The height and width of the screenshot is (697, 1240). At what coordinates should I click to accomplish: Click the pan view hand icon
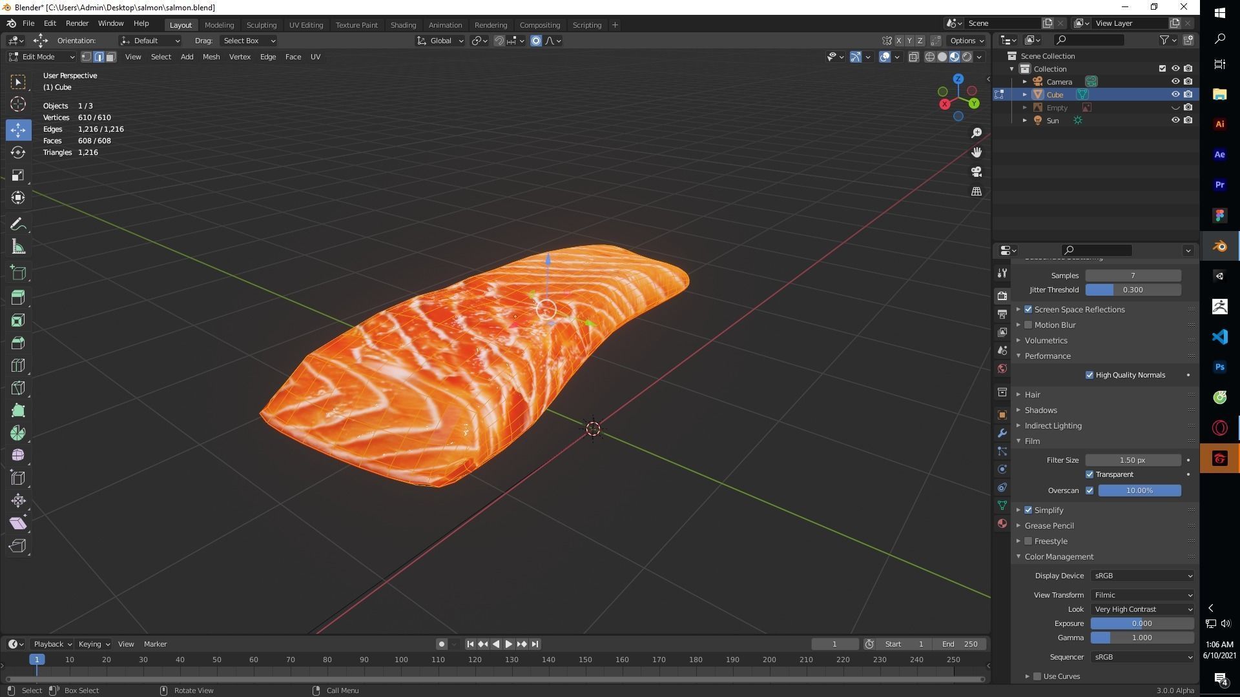pos(976,152)
